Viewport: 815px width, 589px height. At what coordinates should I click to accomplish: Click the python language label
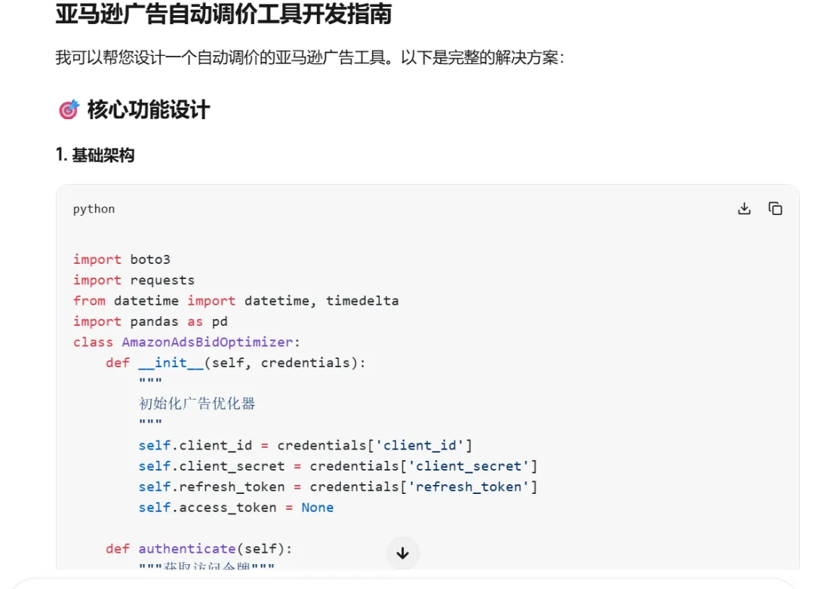click(x=94, y=209)
